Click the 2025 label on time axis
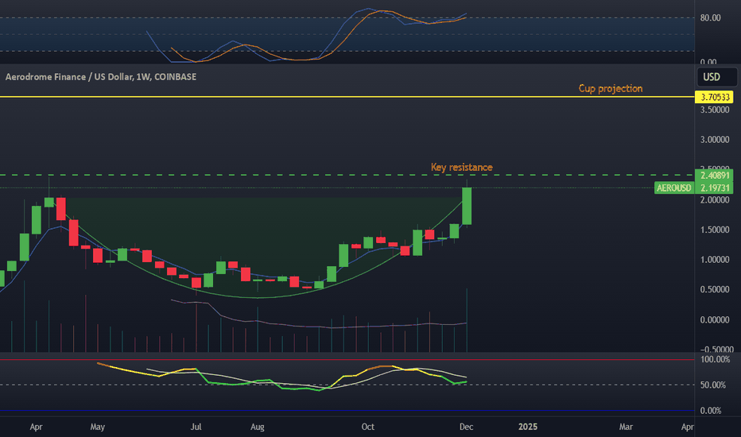 (x=527, y=427)
